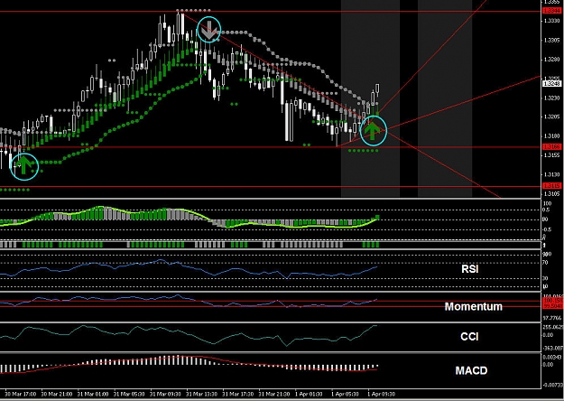Viewport: 564px width, 401px height.
Task: Click the 1.3305 value on price axis
Action: [552, 41]
